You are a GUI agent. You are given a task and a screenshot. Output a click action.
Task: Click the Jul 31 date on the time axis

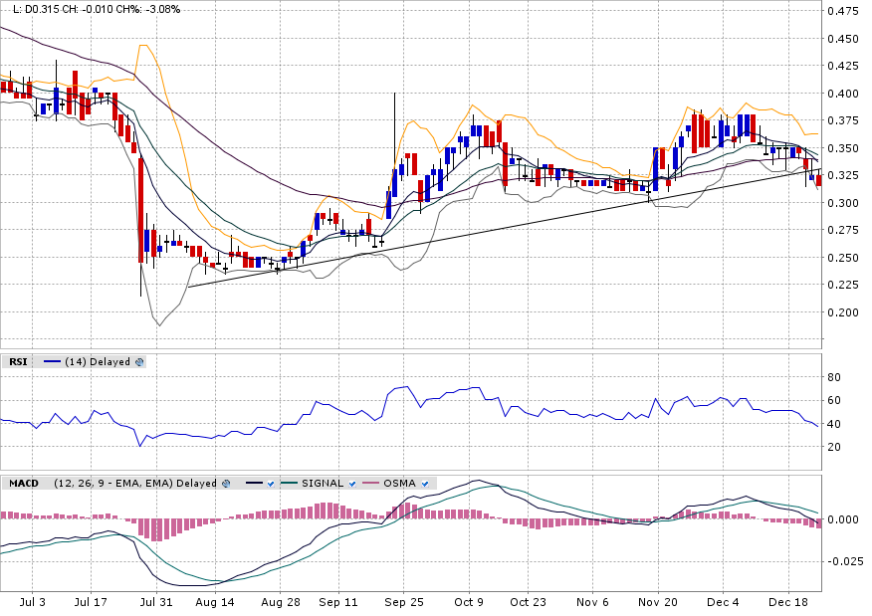(x=156, y=602)
